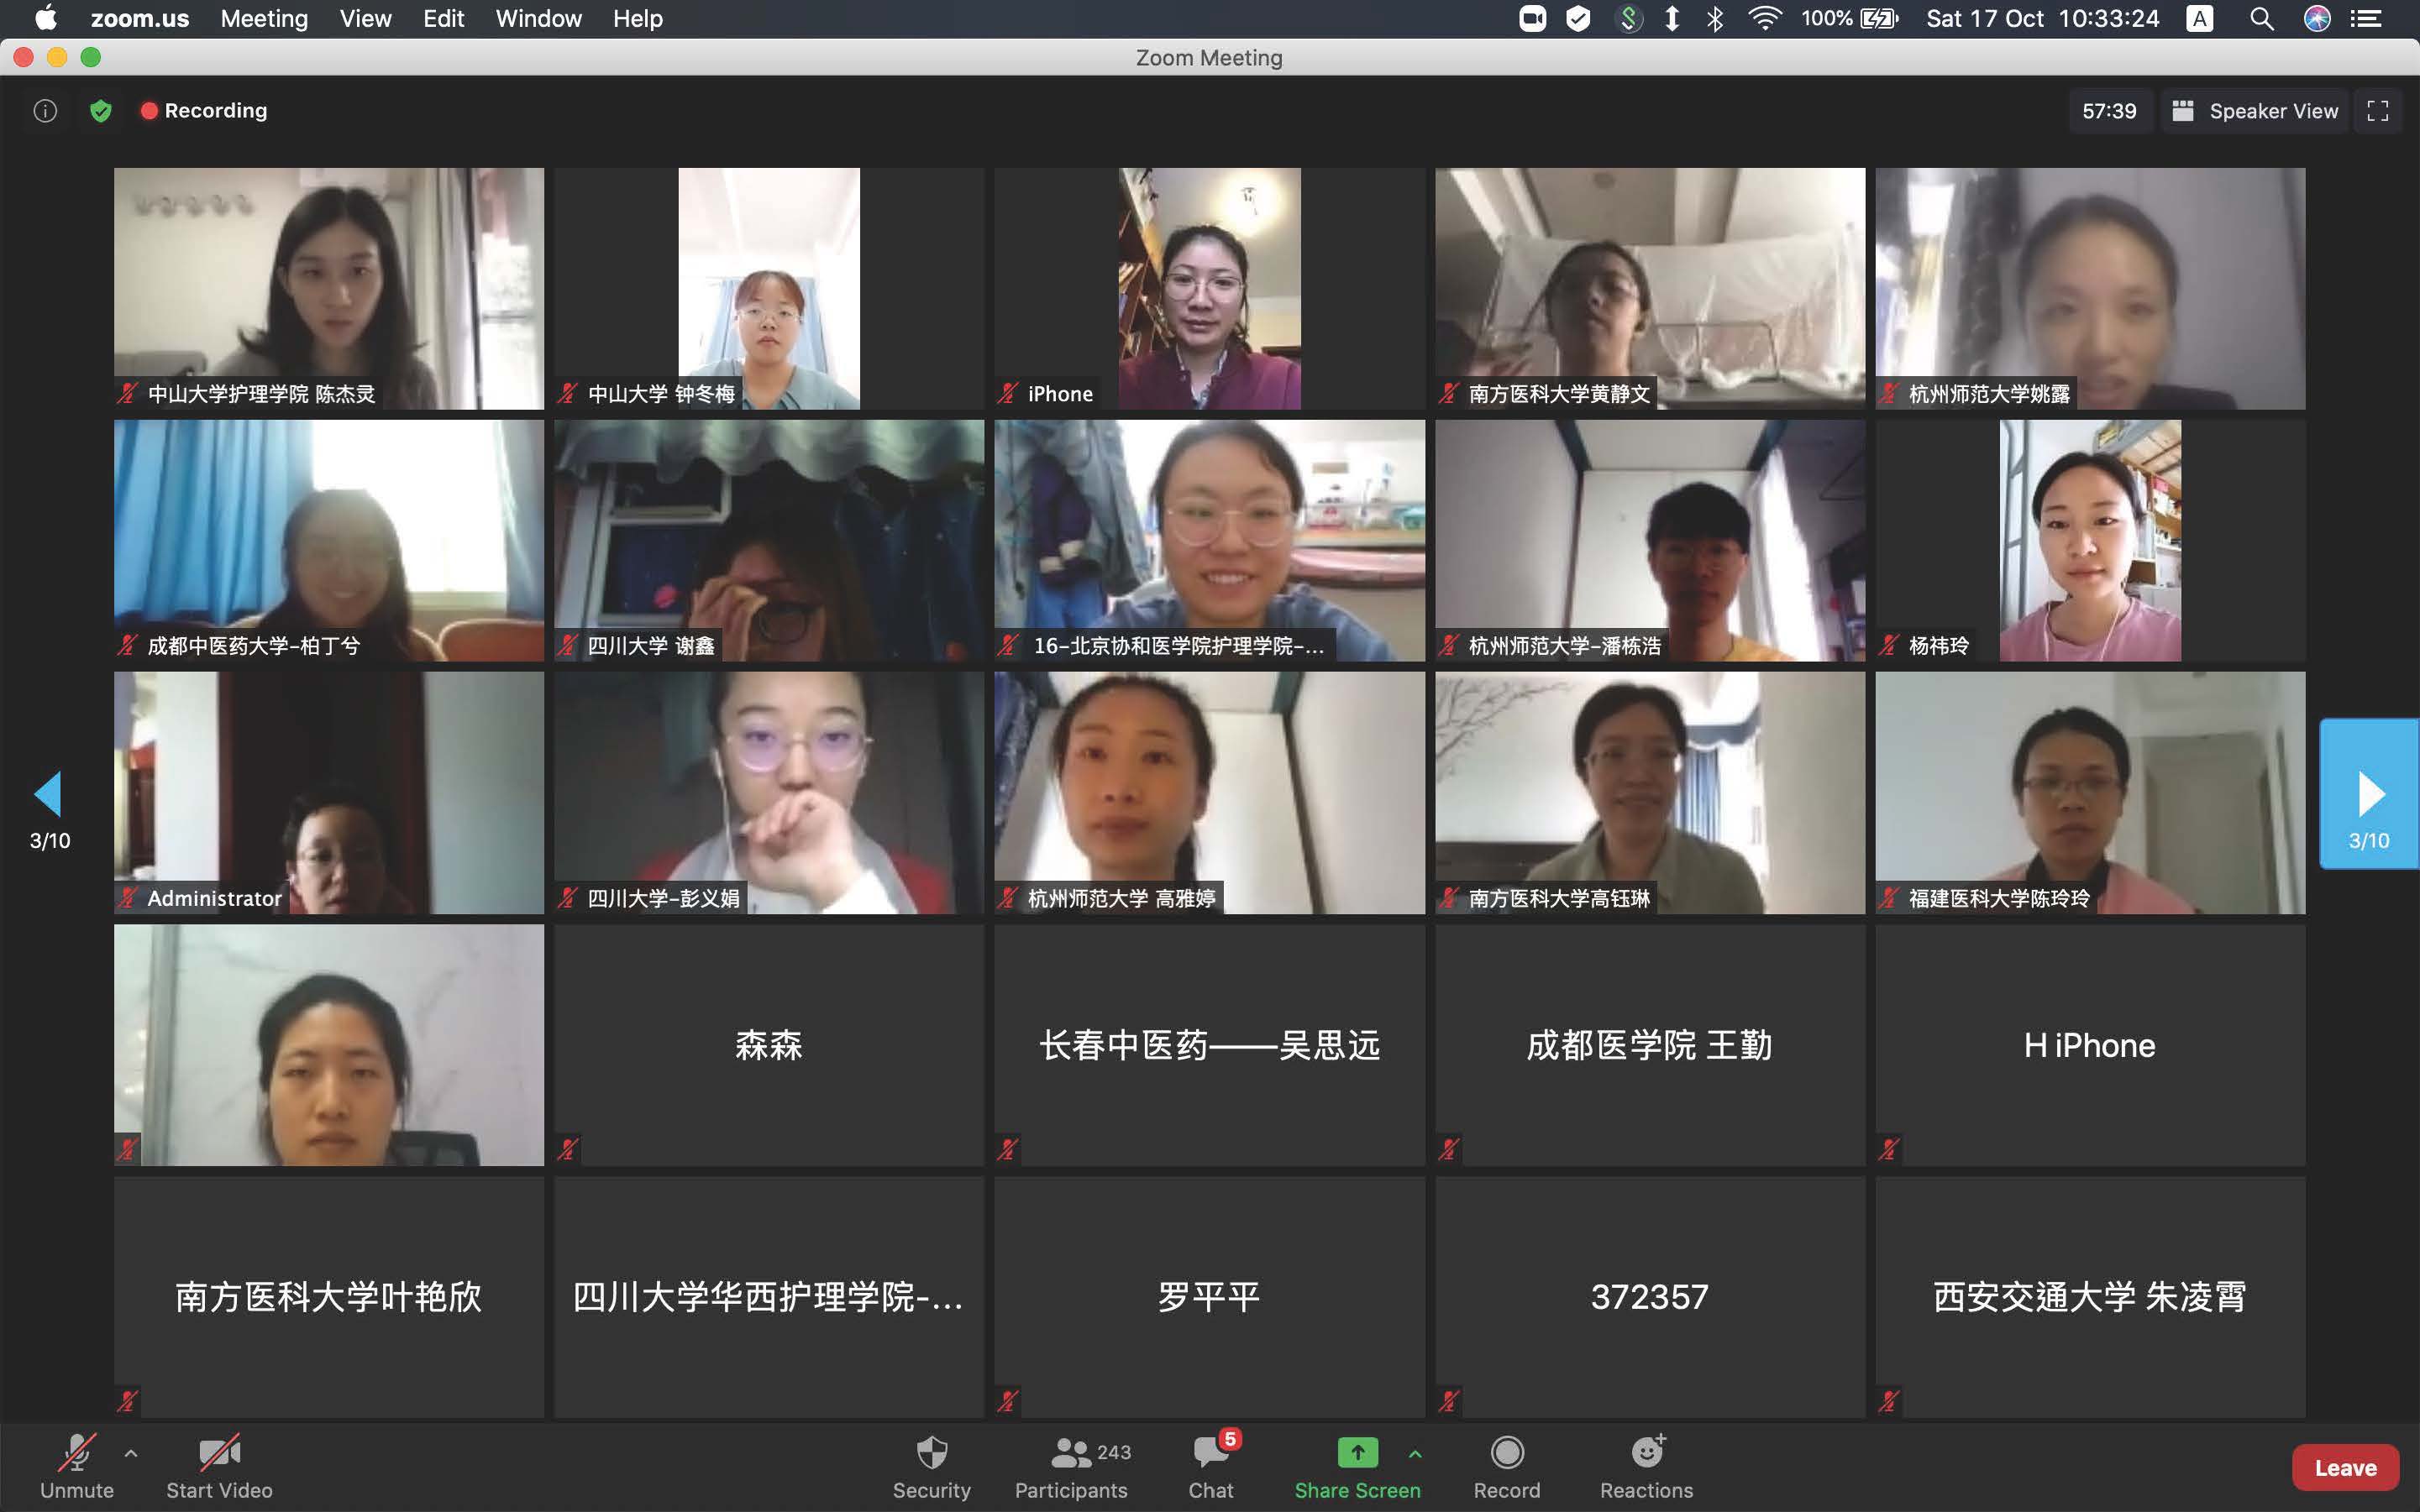Go to next gallery page arrow
The width and height of the screenshot is (2420, 1512).
2369,794
